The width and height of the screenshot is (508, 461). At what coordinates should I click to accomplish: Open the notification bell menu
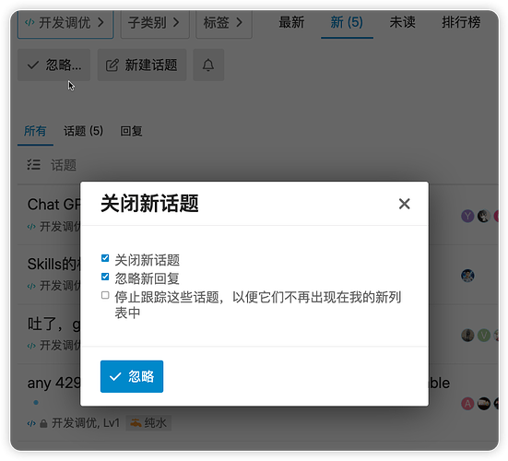(208, 65)
